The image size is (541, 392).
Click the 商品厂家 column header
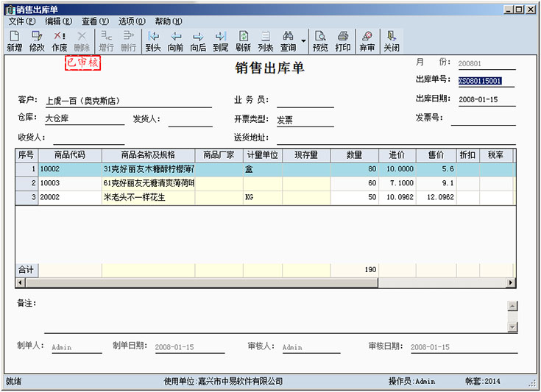tap(219, 155)
